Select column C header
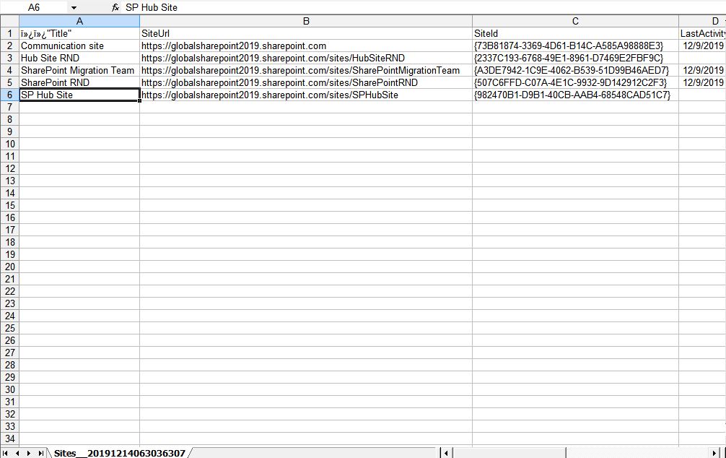The width and height of the screenshot is (726, 458). pos(575,22)
